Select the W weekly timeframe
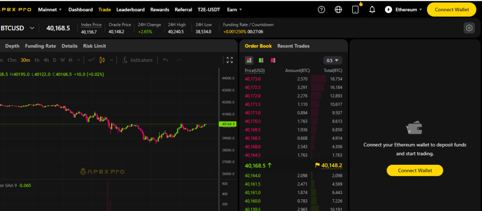This screenshot has width=482, height=211. (x=63, y=60)
